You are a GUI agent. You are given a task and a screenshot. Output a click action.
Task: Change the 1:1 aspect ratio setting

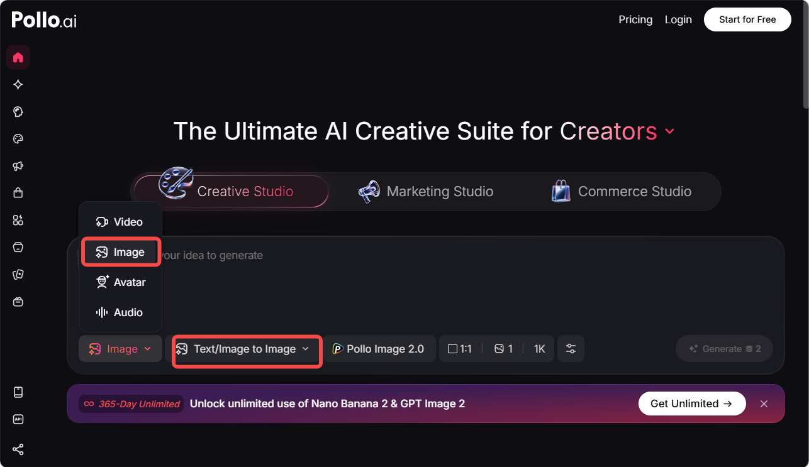click(460, 349)
